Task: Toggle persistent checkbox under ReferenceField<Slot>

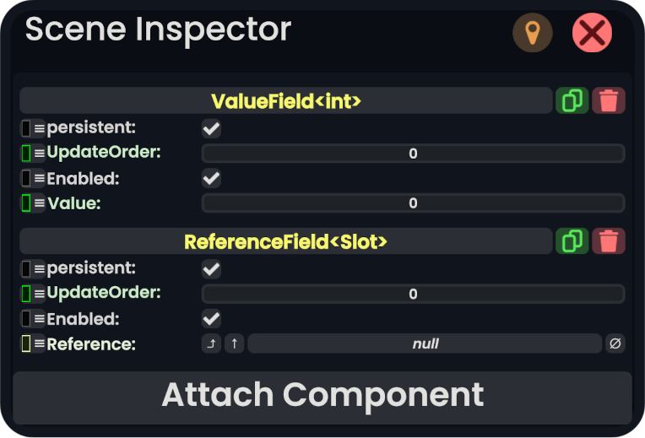Action: point(211,269)
